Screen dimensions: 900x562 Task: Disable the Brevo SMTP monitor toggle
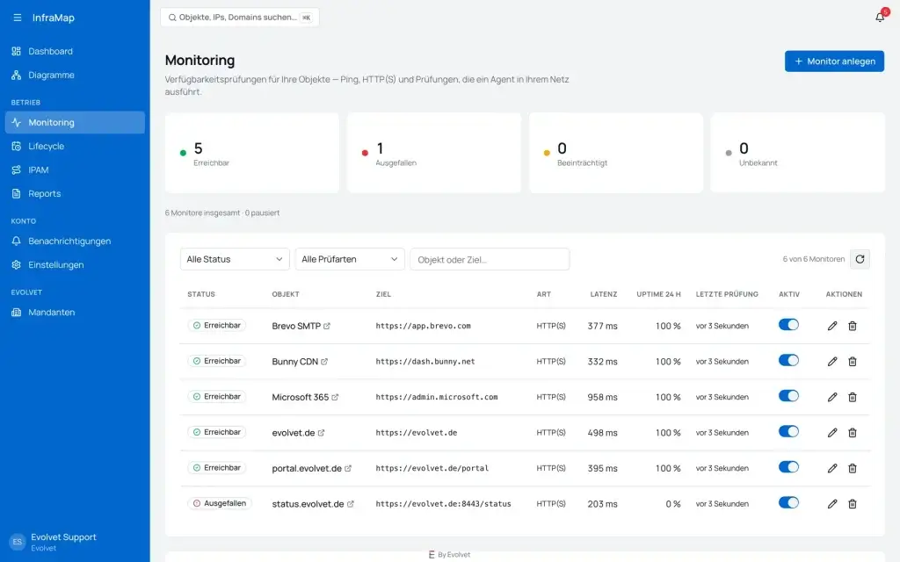tap(788, 325)
